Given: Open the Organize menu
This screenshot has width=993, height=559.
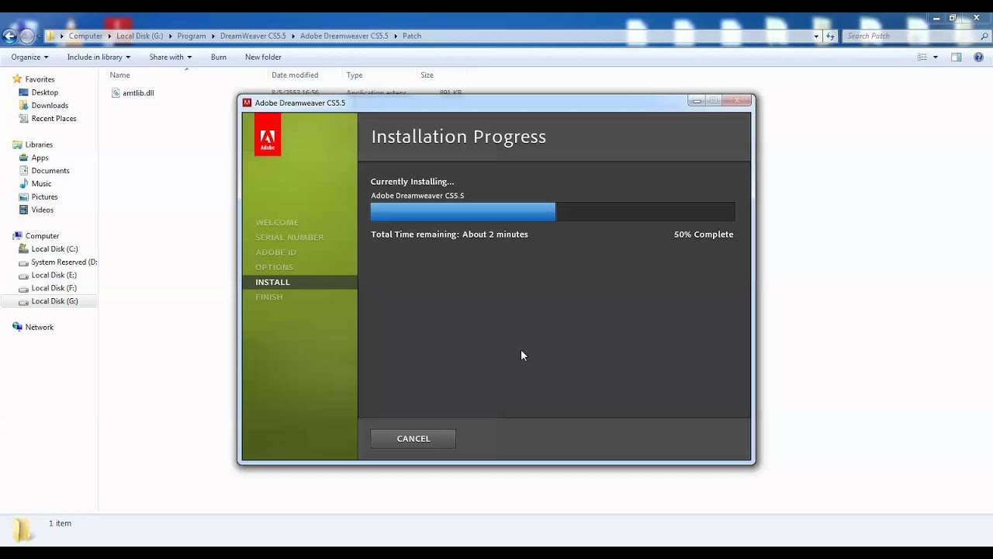Looking at the screenshot, I should click(x=29, y=57).
